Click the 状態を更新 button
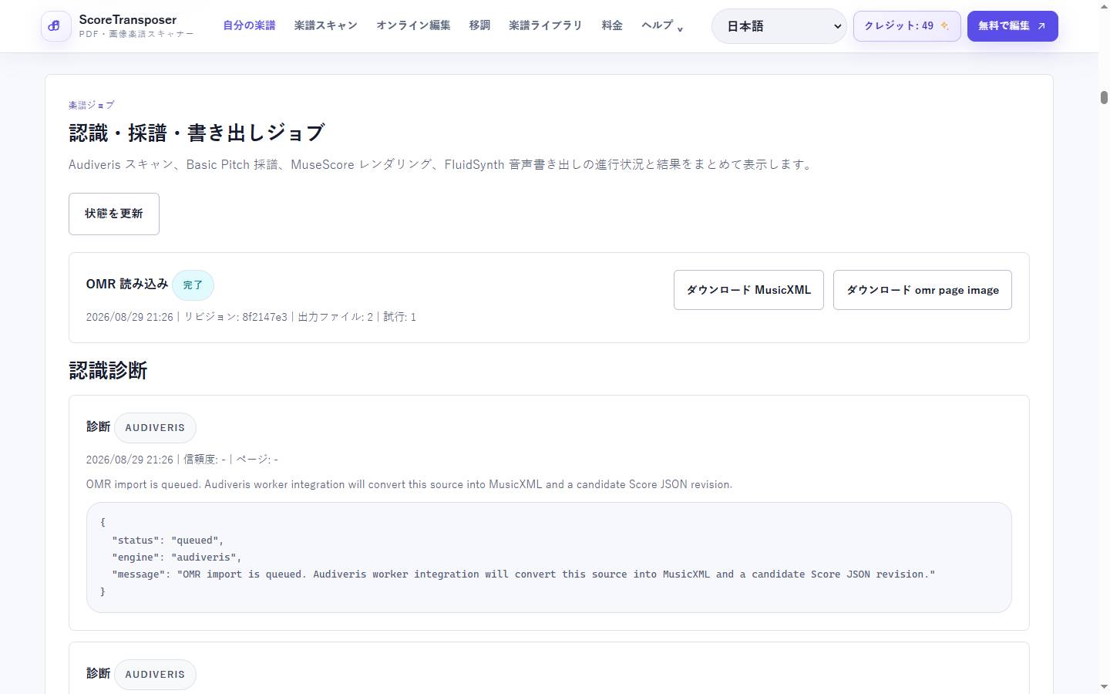The width and height of the screenshot is (1110, 694). [114, 214]
